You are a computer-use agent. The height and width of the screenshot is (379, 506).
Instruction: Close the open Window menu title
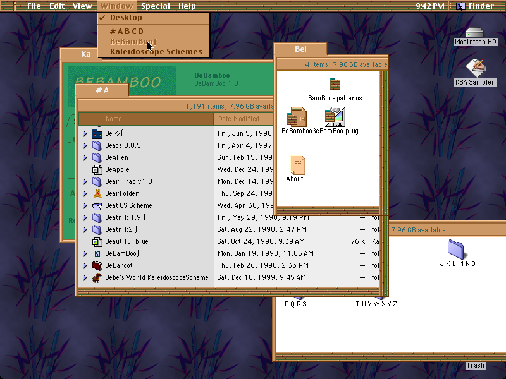[116, 6]
